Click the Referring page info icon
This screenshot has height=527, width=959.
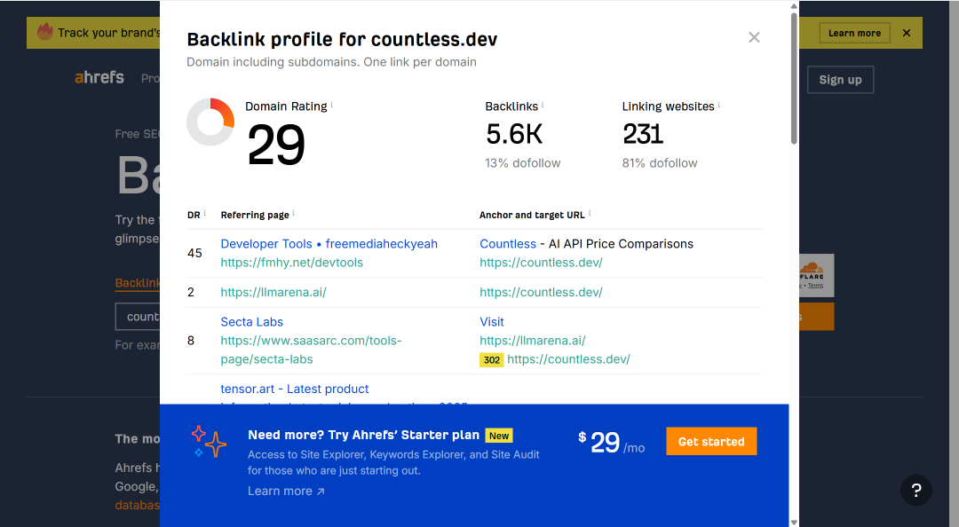point(294,213)
